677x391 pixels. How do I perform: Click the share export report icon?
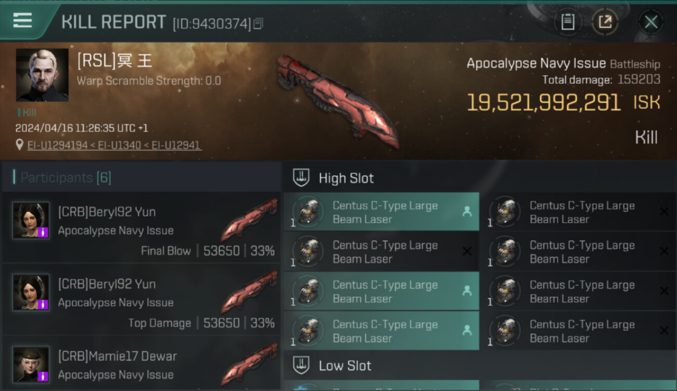[x=605, y=22]
